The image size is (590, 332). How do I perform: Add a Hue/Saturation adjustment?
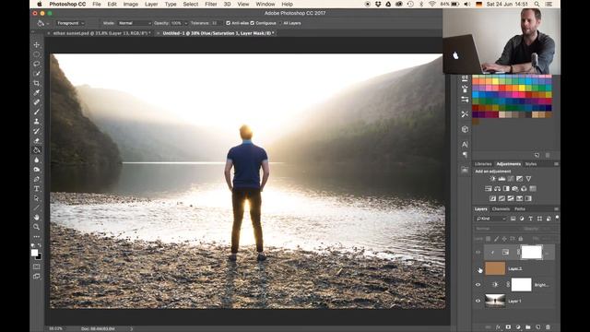[x=488, y=188]
